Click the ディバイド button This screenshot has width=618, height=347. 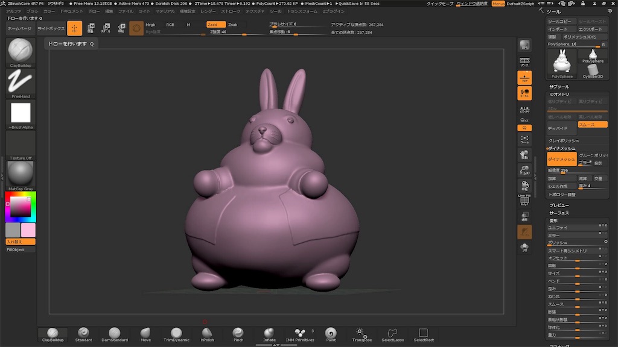pyautogui.click(x=561, y=129)
